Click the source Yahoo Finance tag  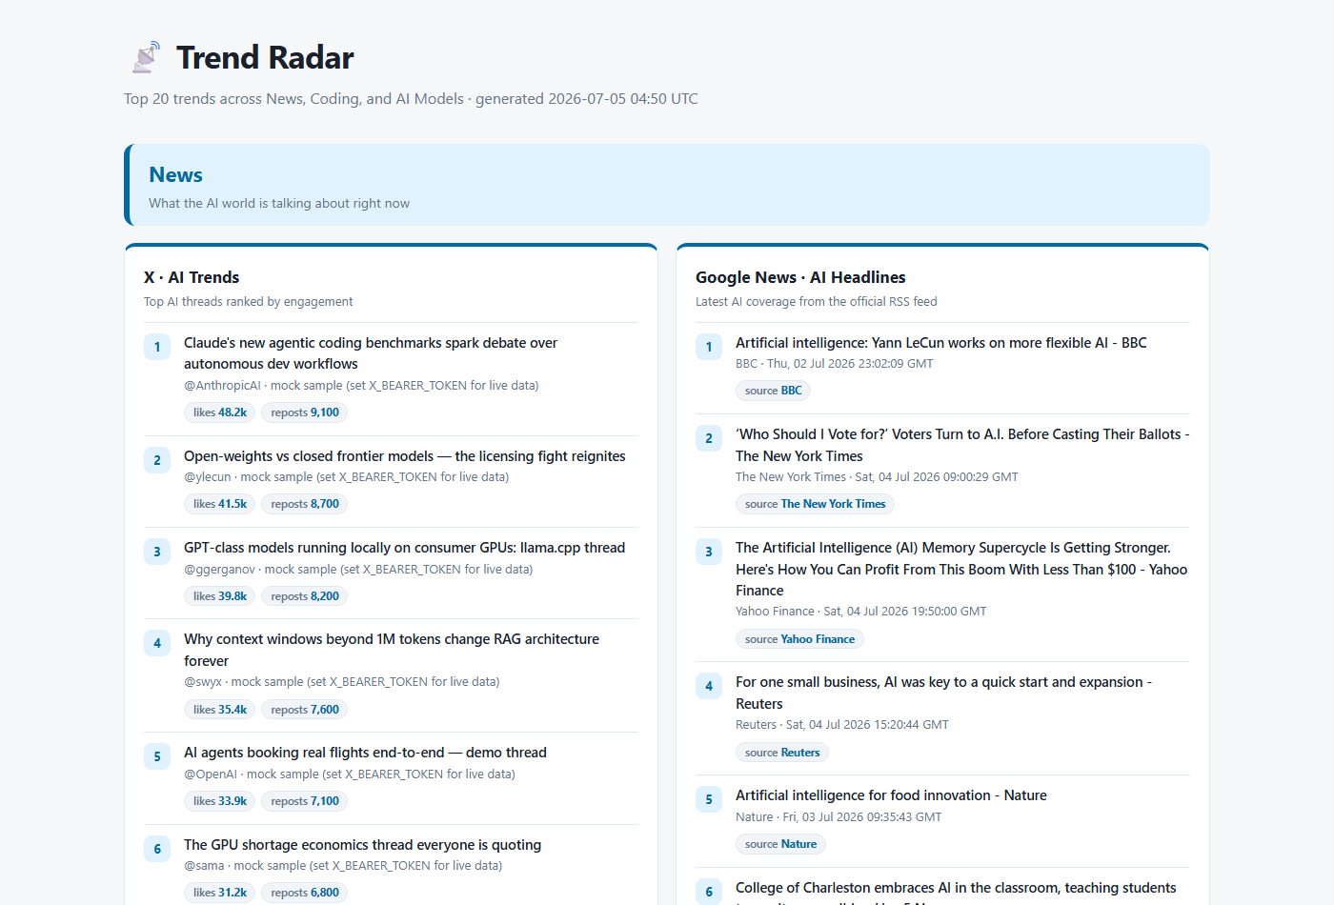(799, 639)
